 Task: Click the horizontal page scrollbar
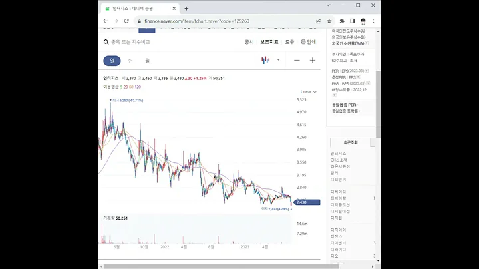coord(222,266)
